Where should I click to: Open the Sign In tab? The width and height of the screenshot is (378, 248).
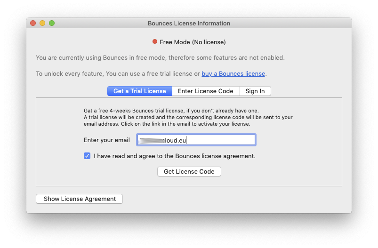point(255,91)
